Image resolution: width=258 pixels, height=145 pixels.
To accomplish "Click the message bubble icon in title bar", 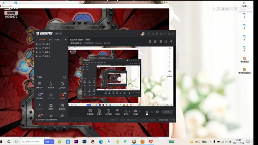I will (149, 34).
